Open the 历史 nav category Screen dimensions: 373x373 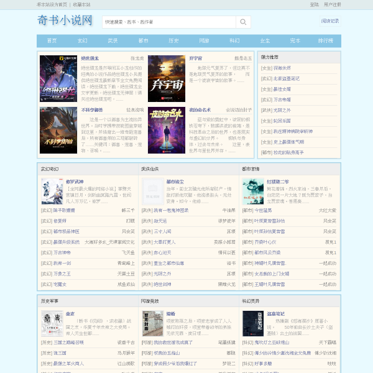(x=173, y=40)
